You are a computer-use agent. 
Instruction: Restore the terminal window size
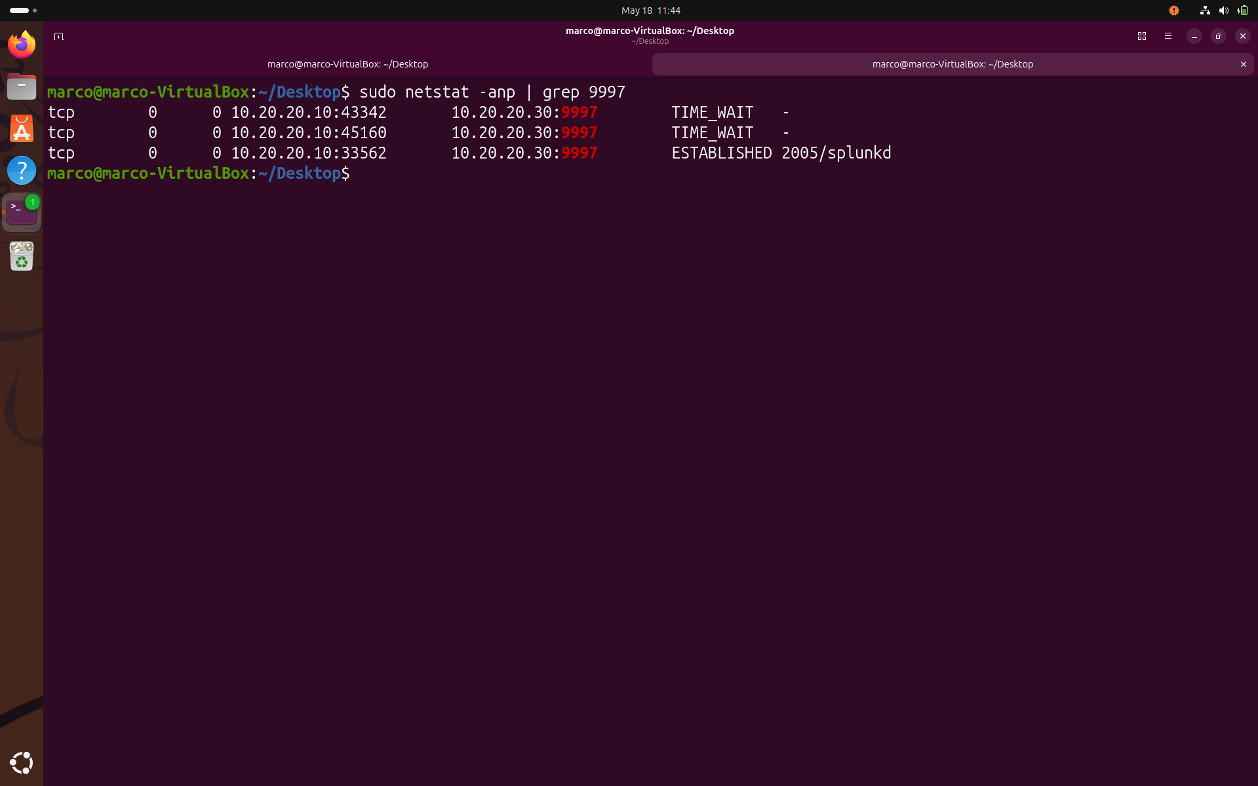(1218, 36)
